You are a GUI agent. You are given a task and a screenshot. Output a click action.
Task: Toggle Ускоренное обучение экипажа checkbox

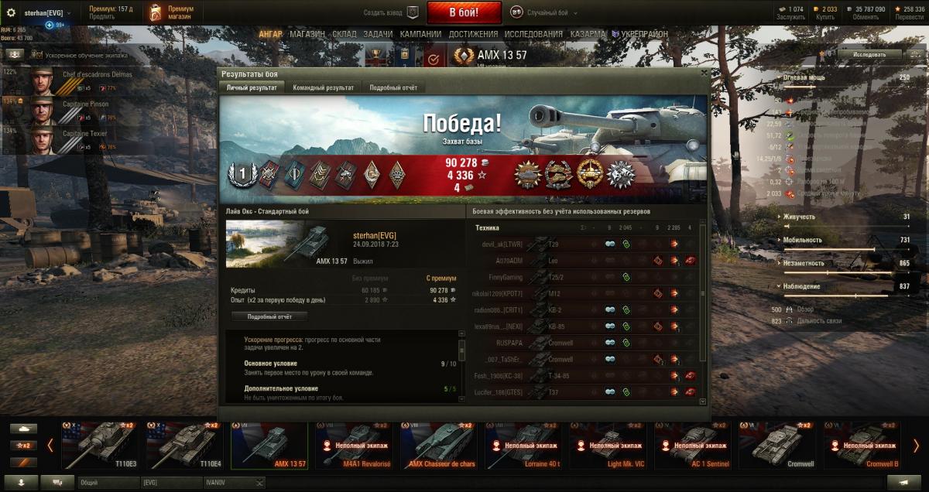[x=39, y=55]
